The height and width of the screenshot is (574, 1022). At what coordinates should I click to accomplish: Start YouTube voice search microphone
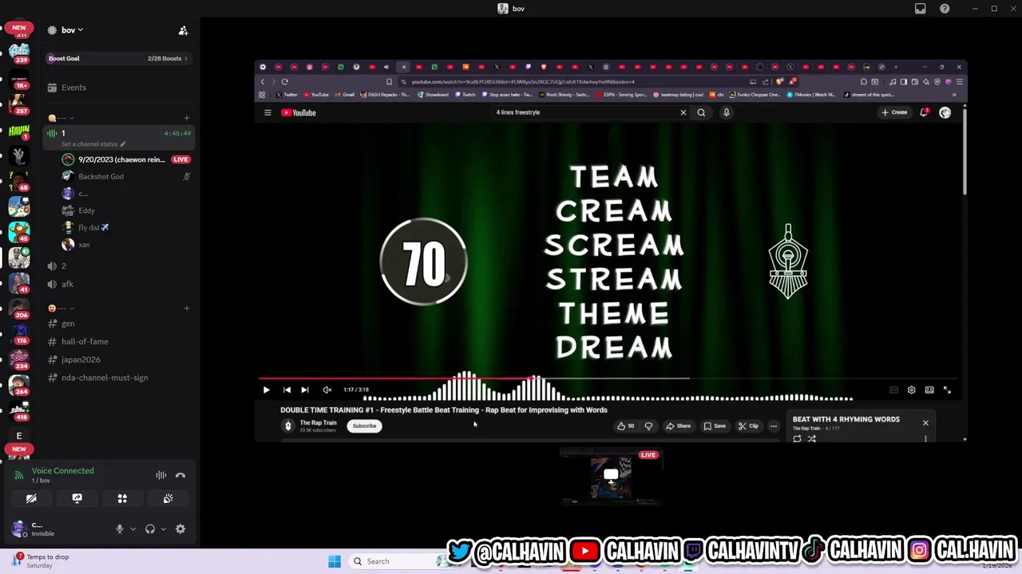727,112
